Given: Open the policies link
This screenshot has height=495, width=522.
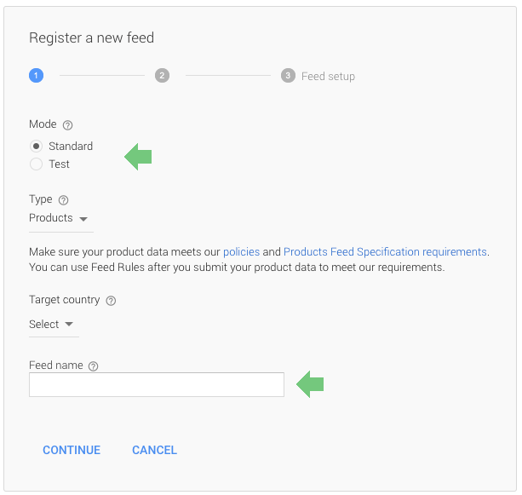Looking at the screenshot, I should tap(241, 252).
